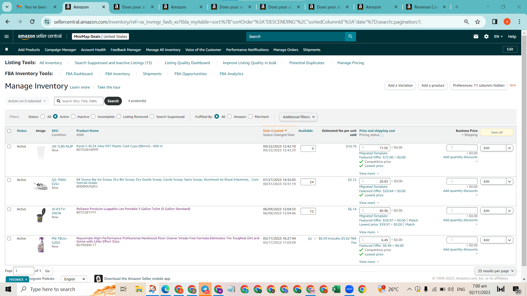527x296 pixels.
Task: Select the checkbox for the Luggable Loo row
Action: 9,209
